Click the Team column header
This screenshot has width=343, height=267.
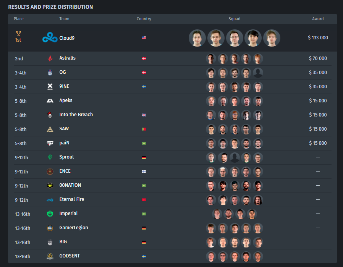point(64,19)
